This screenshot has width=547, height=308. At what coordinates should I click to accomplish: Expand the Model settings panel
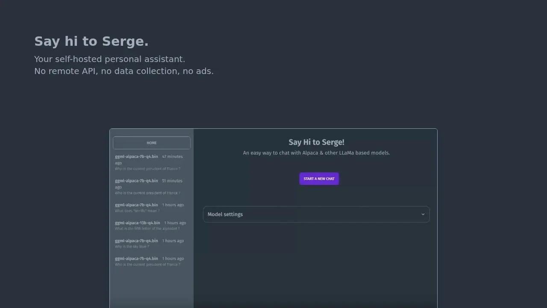tap(316, 214)
